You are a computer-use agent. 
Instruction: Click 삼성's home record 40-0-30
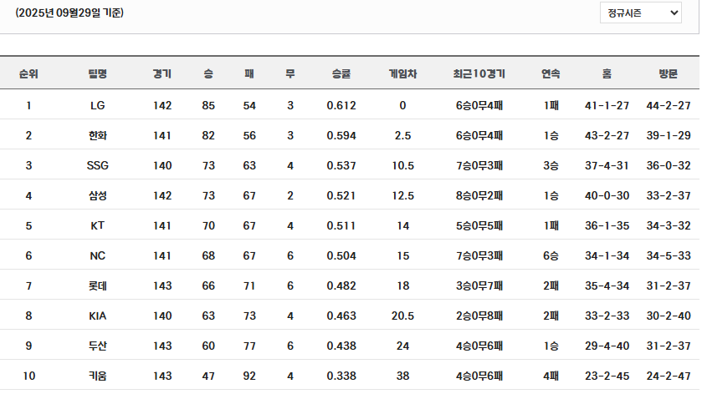[x=607, y=195]
